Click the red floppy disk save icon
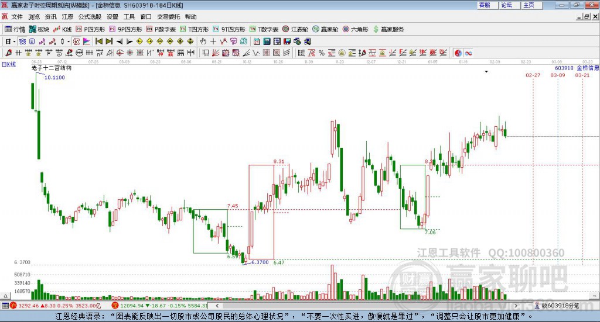 (x=287, y=41)
